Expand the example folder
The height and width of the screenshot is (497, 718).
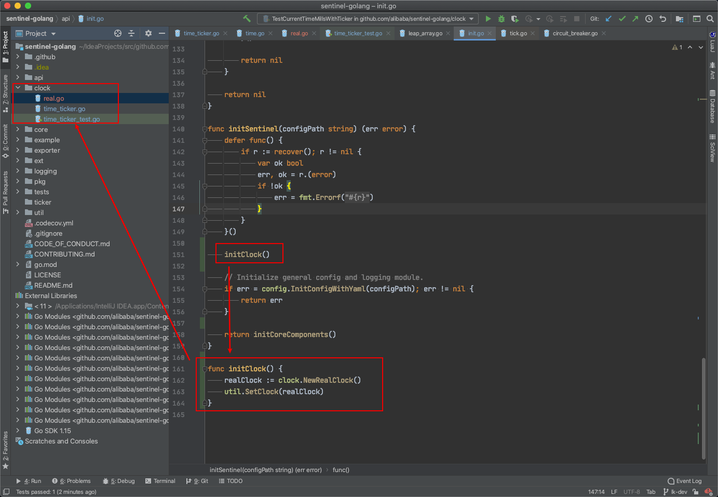pyautogui.click(x=18, y=140)
